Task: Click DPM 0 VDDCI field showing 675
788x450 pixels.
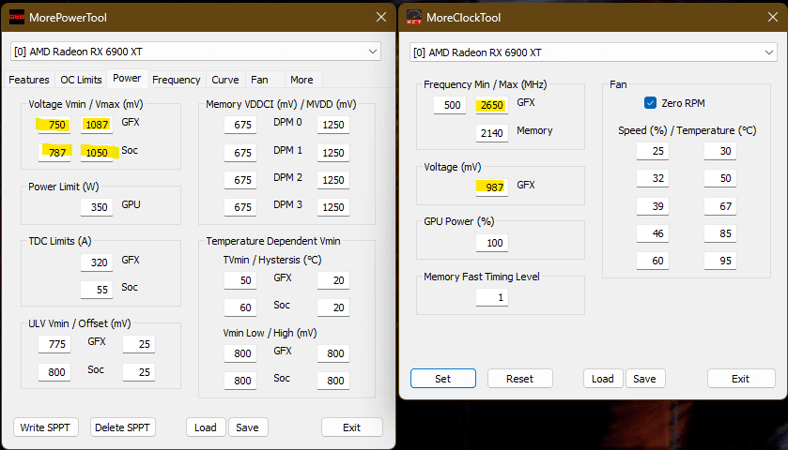Action: coord(240,125)
